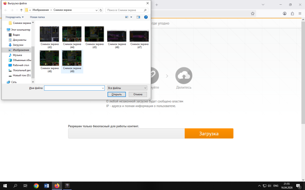Screen dimensions: 305x190
Task: Open Firefox extensions icon
Action: [x=292, y=13]
